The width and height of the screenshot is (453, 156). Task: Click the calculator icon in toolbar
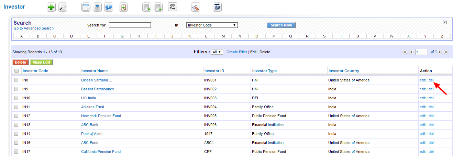point(97,7)
